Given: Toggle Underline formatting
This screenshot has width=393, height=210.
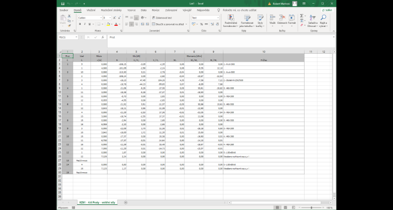Looking at the screenshot, I should click(x=89, y=24).
